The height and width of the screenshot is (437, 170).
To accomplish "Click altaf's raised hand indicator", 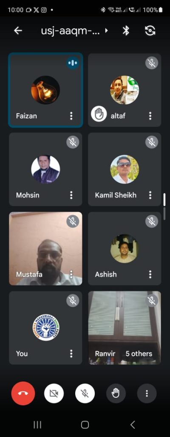I will (x=99, y=114).
